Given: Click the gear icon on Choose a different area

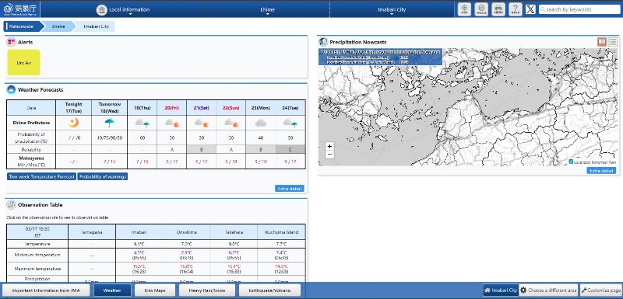Looking at the screenshot, I should [x=523, y=290].
